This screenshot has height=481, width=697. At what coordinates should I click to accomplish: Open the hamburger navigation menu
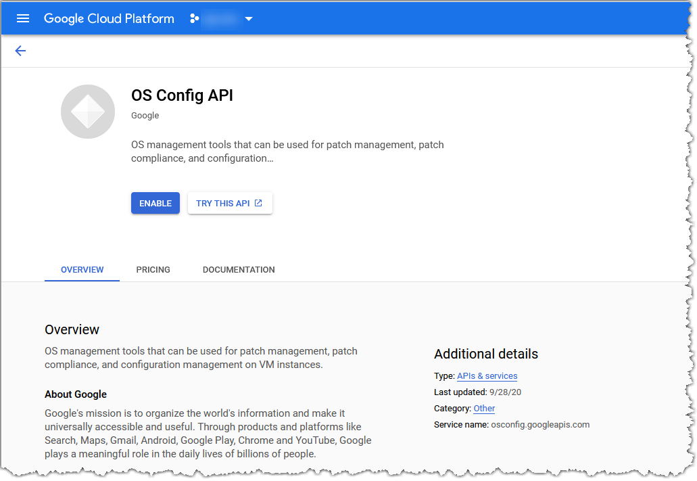[23, 18]
